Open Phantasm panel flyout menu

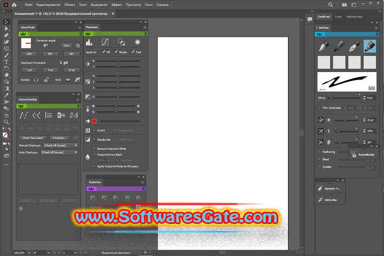(145, 27)
